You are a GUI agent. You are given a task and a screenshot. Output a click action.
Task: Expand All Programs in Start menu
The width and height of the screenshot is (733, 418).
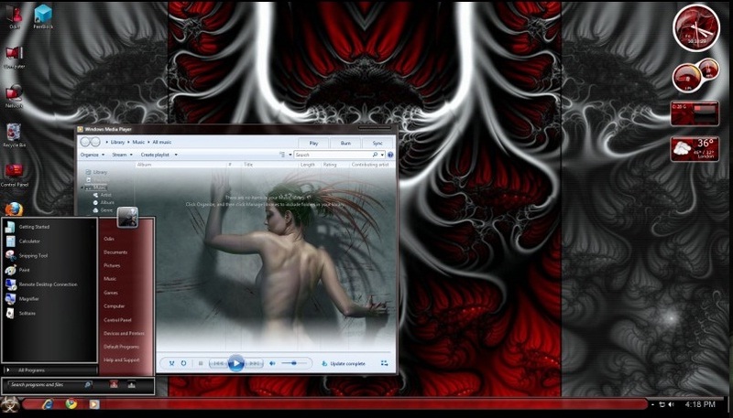[49, 370]
